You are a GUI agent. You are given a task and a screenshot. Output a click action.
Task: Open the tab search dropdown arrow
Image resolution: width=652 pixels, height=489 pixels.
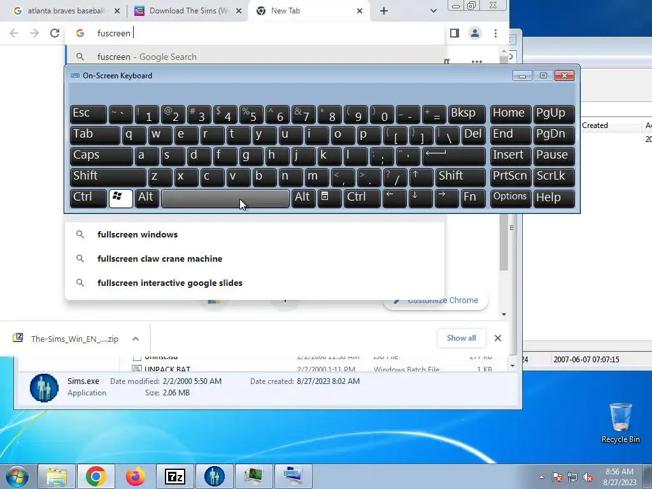pos(433,11)
